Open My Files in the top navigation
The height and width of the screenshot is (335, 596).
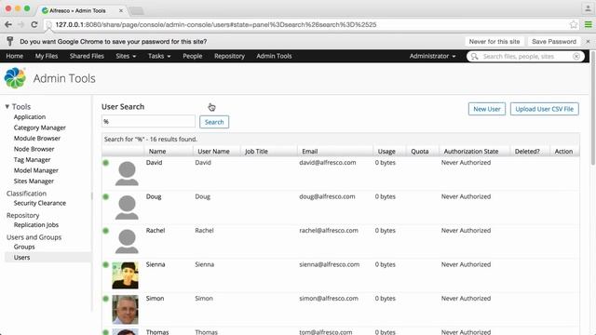tap(47, 56)
